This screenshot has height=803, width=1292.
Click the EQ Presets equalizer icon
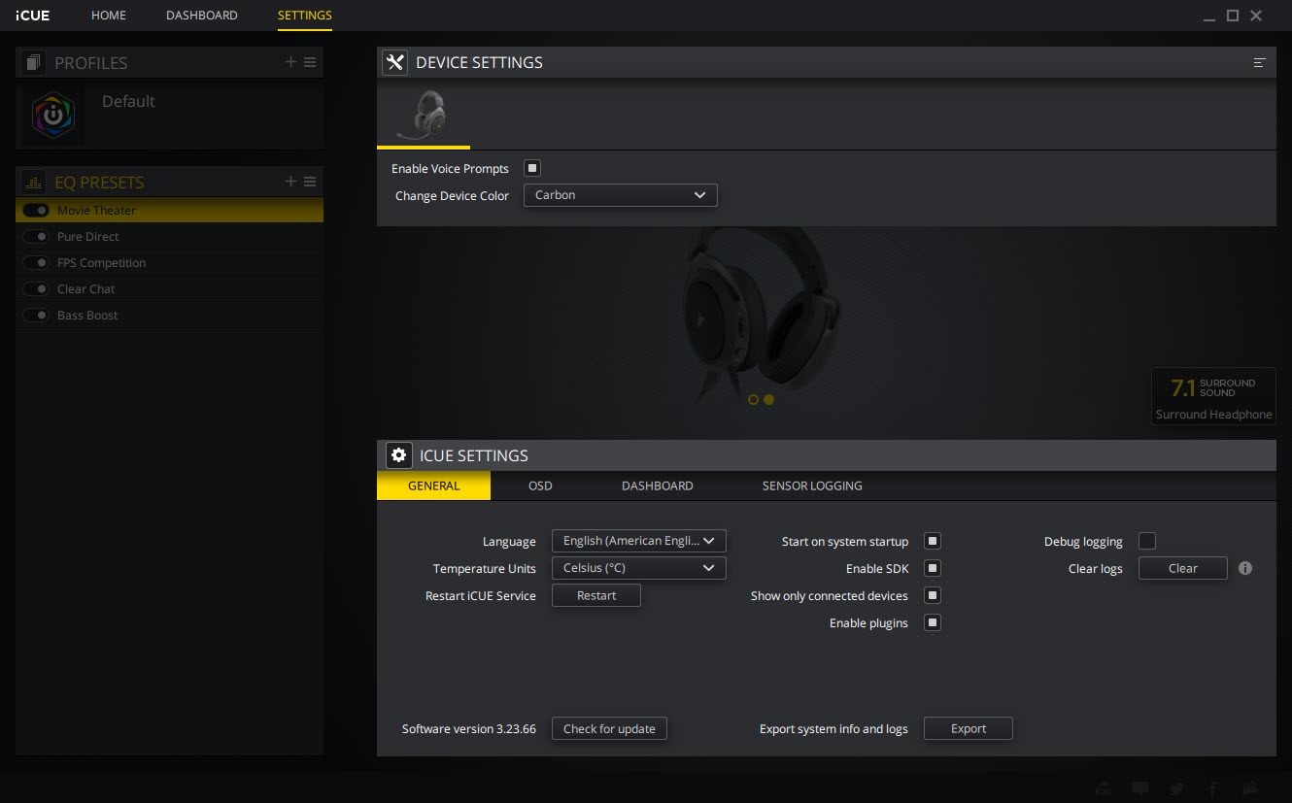pyautogui.click(x=34, y=183)
